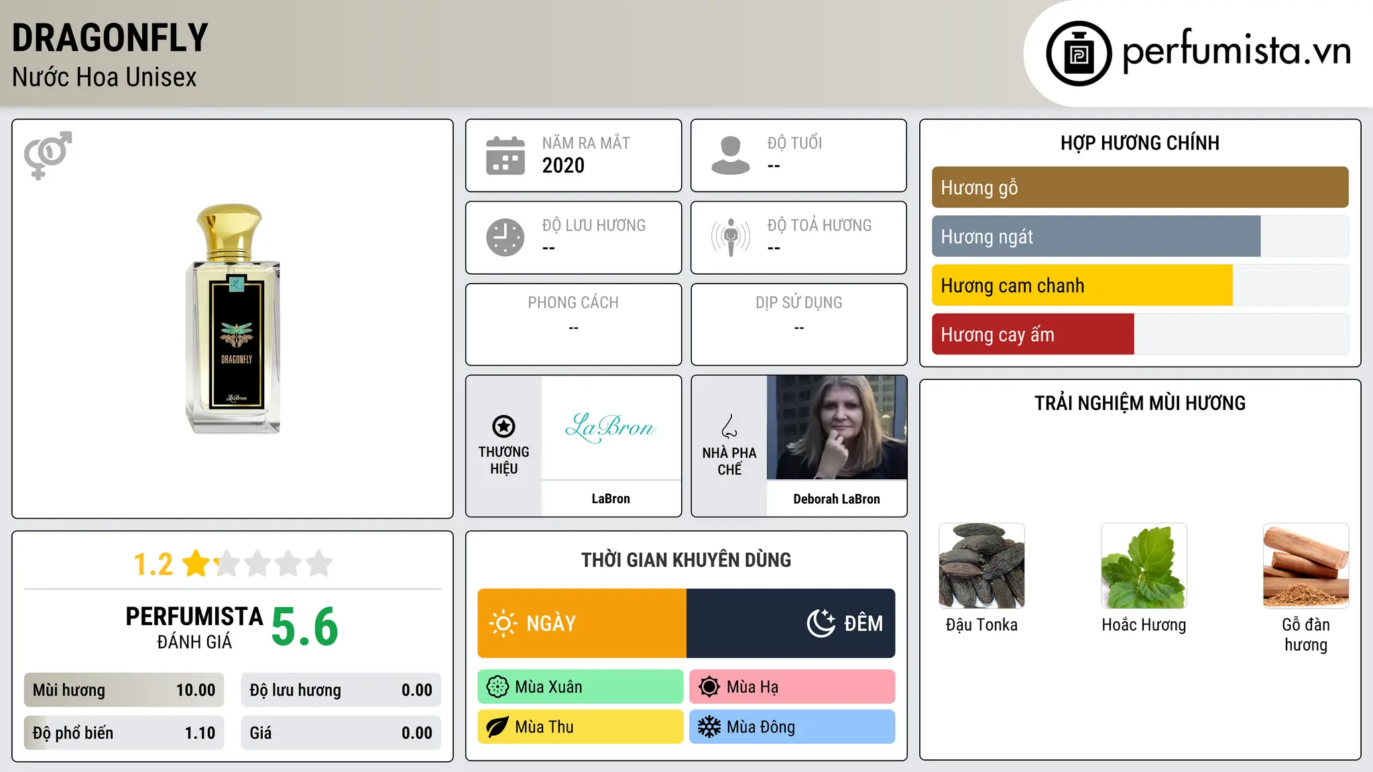The height and width of the screenshot is (772, 1373).
Task: Open Deborah LaBron's portrait photo
Action: pos(837,428)
